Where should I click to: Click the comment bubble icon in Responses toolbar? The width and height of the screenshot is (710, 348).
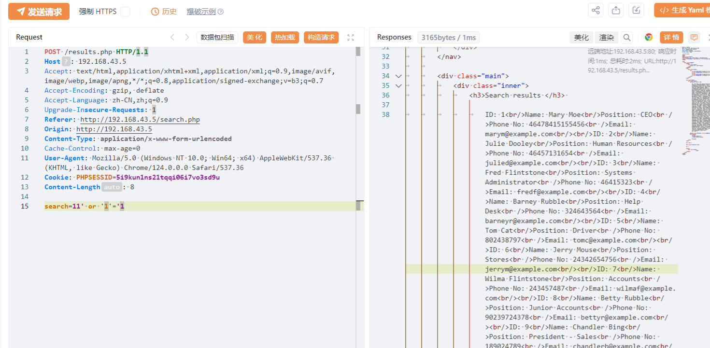694,37
